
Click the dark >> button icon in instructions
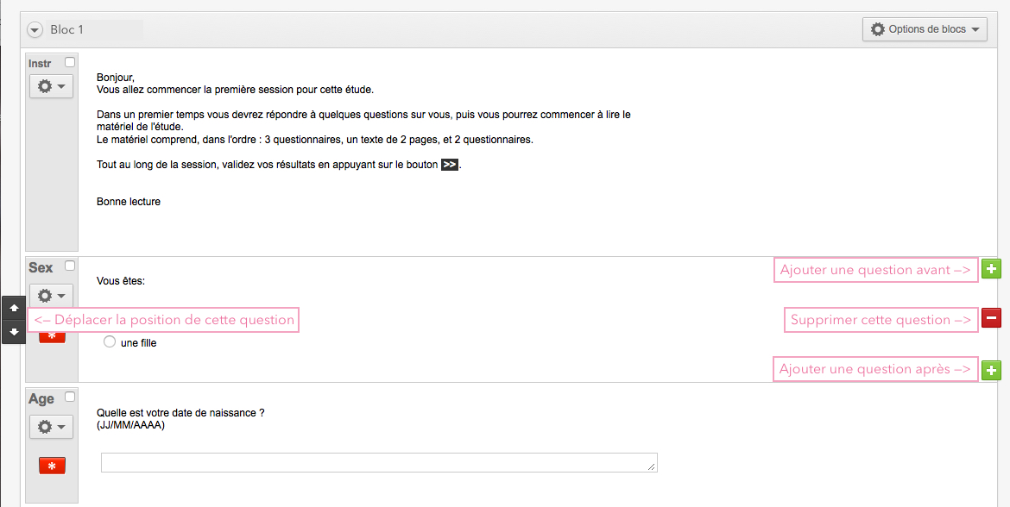[x=450, y=165]
